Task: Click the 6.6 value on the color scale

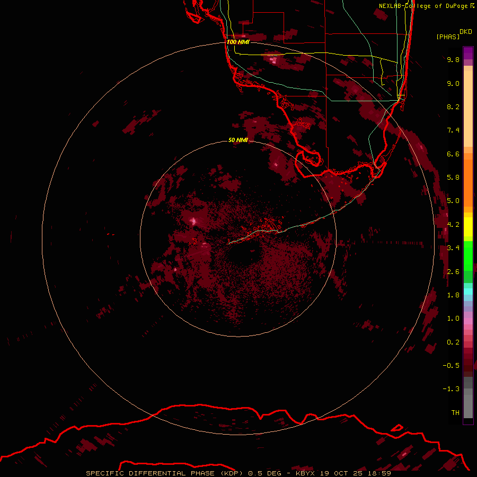Action: coord(453,154)
